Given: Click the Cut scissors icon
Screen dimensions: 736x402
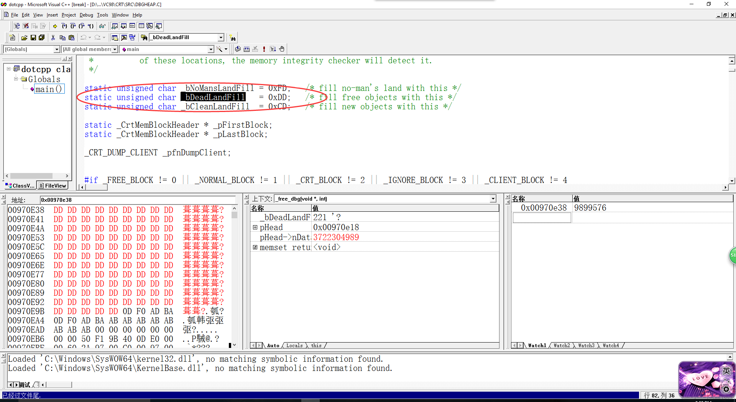Looking at the screenshot, I should [53, 38].
